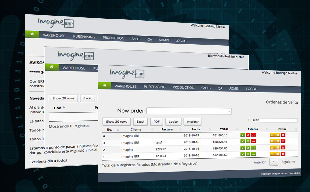
Task: Export sales orders with Excel button
Action: (140, 122)
